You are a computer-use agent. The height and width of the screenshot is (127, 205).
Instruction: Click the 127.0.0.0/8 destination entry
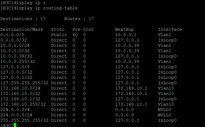(x=15, y=67)
